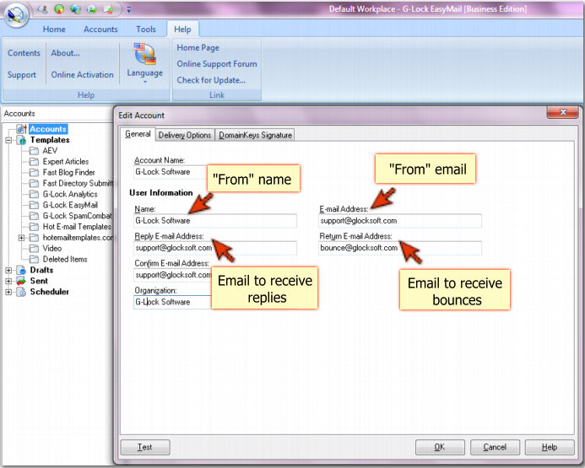This screenshot has width=585, height=468.
Task: Open Help Contents
Action: (24, 53)
